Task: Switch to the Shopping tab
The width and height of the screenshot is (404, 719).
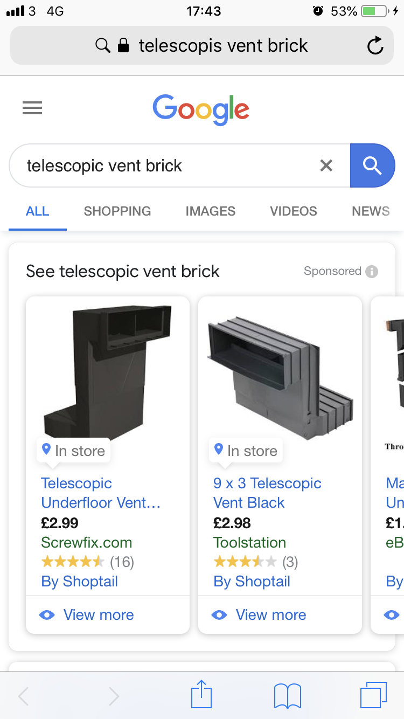Action: (x=117, y=211)
